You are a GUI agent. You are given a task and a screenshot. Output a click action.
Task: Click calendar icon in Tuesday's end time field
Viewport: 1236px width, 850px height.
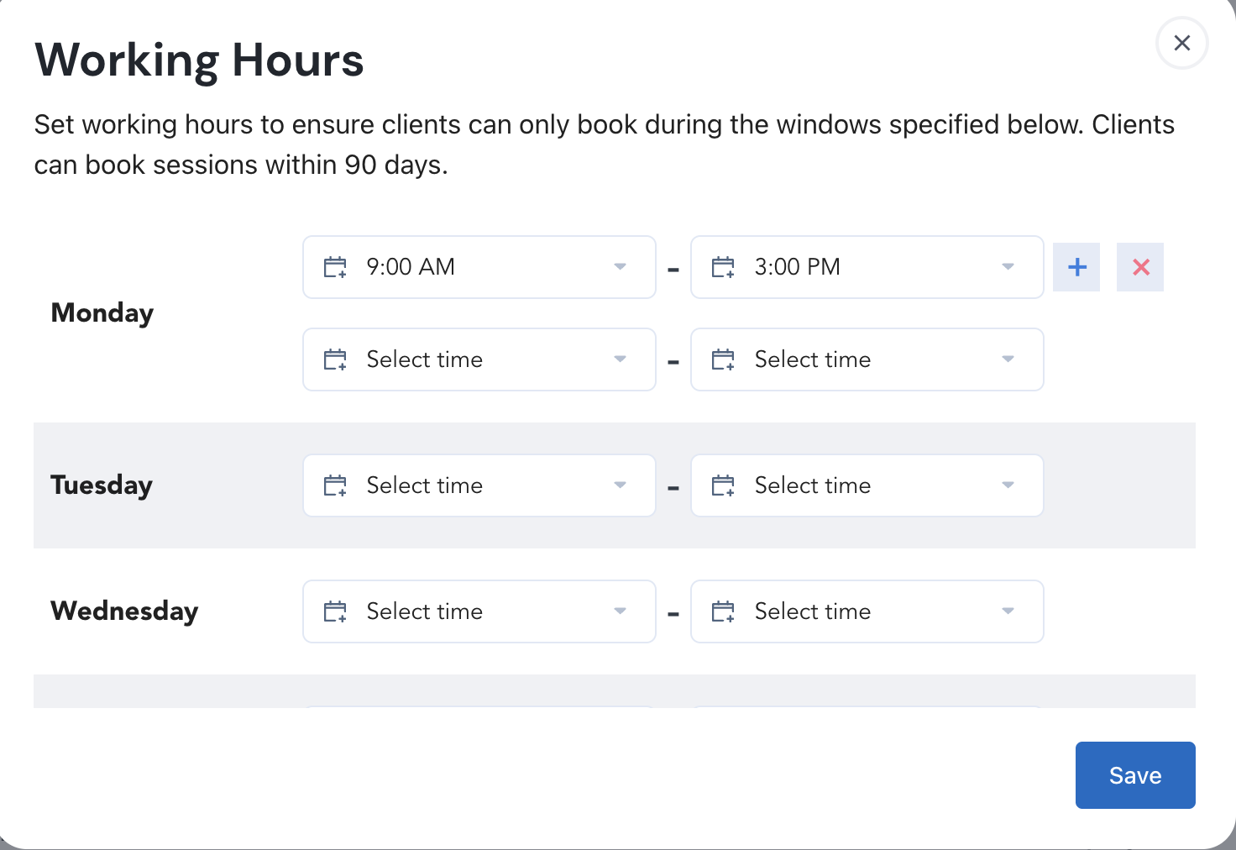click(723, 485)
